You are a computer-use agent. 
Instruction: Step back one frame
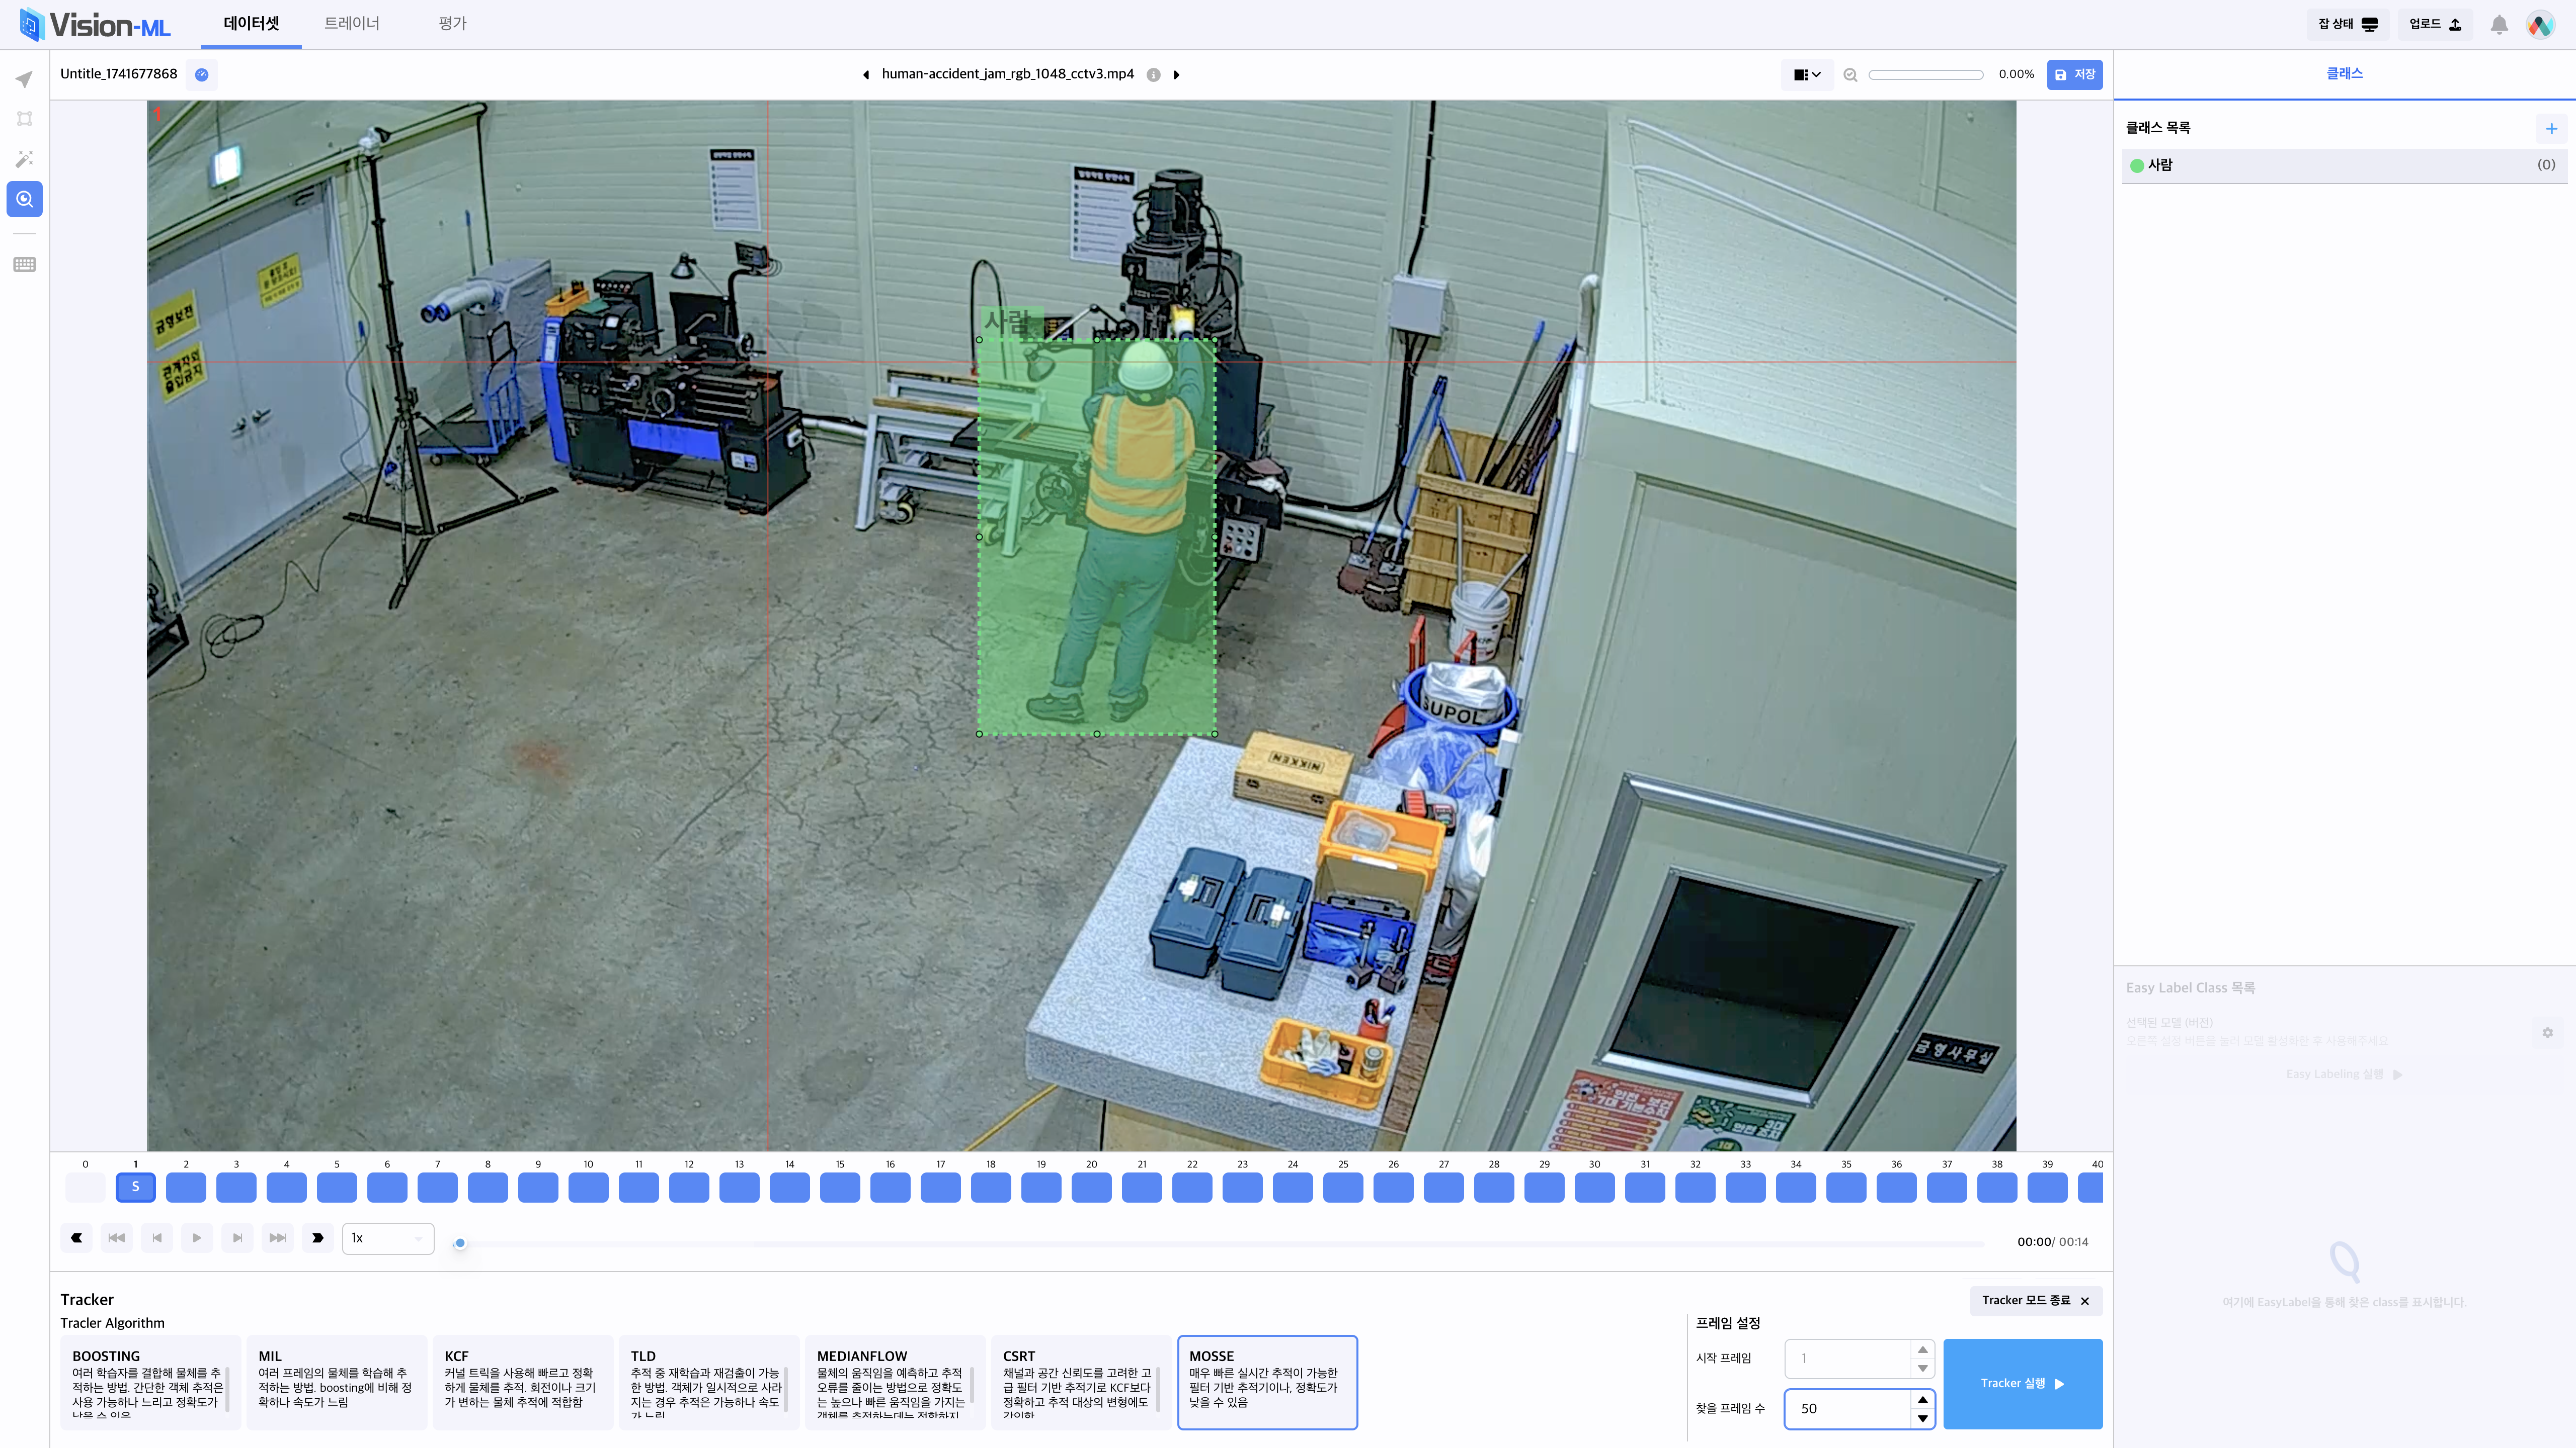(x=157, y=1238)
